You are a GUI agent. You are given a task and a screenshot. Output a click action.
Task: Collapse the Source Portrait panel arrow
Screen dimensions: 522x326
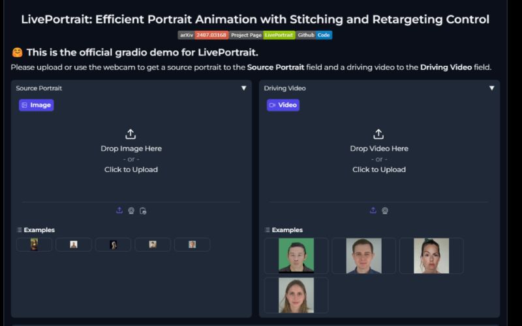click(x=243, y=88)
